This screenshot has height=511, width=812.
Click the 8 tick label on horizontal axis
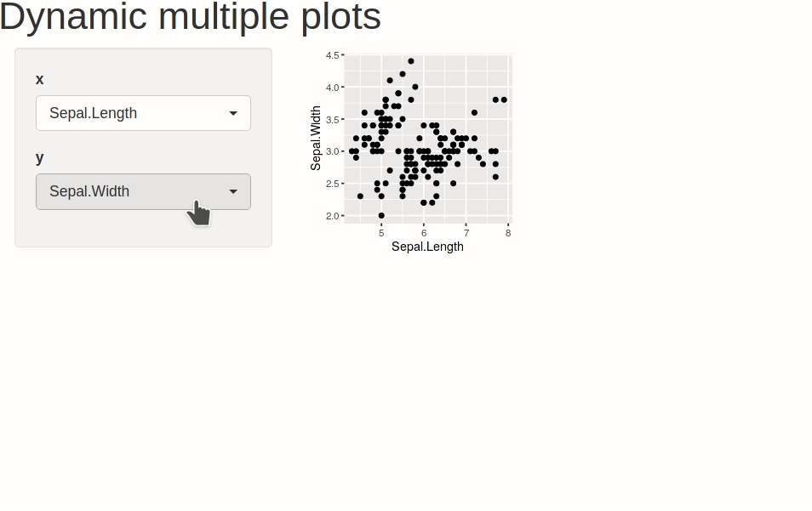coord(508,233)
